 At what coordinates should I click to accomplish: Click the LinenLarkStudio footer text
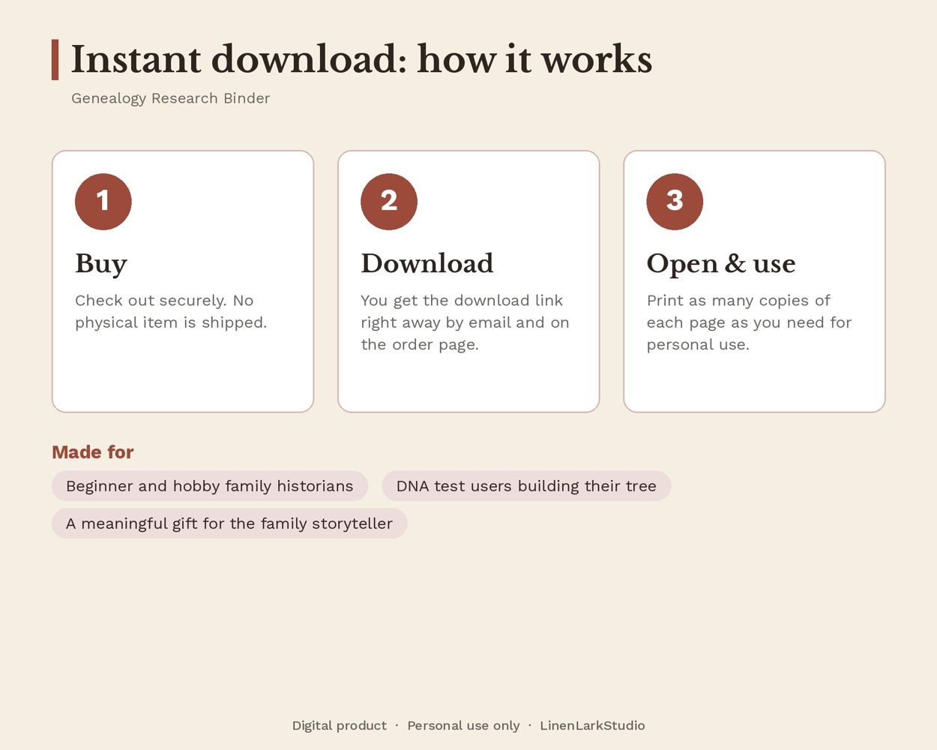pos(592,725)
